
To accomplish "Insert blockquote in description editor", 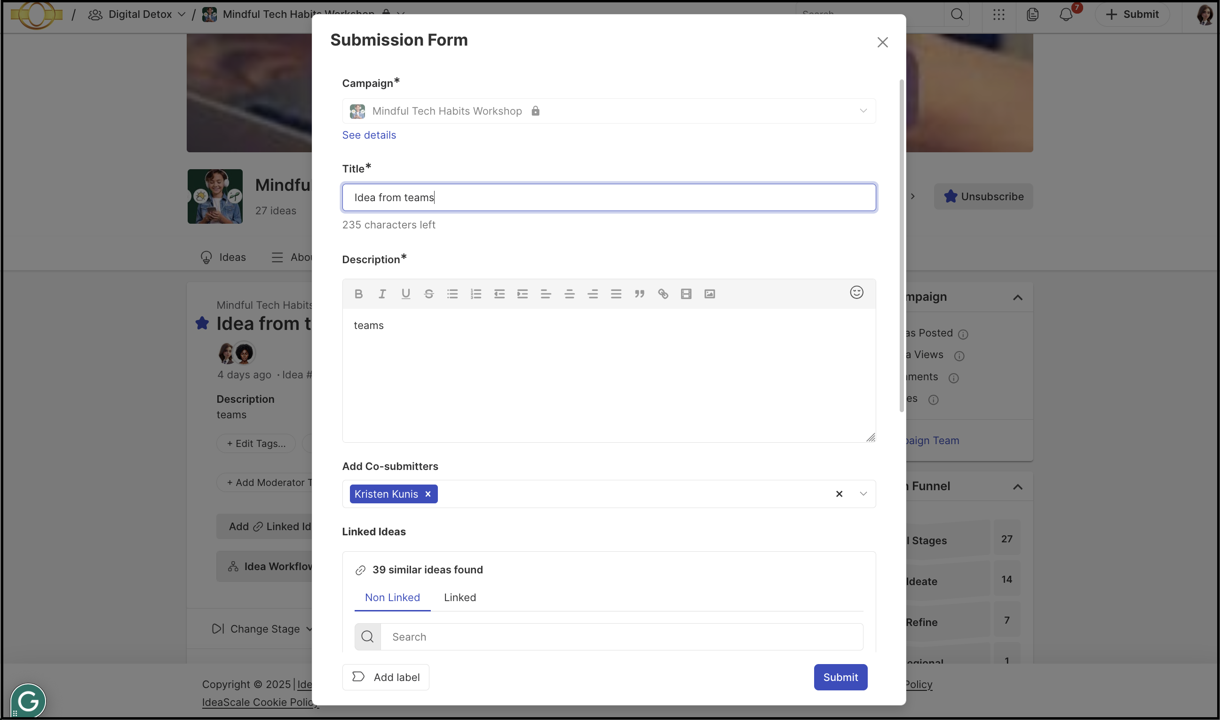I will pyautogui.click(x=639, y=294).
